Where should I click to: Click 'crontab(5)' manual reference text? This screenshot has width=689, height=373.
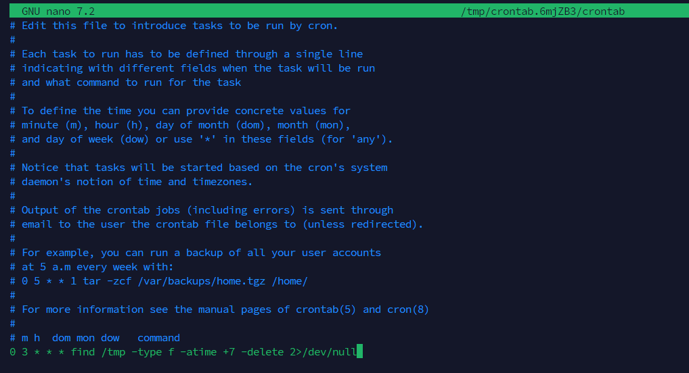click(326, 309)
